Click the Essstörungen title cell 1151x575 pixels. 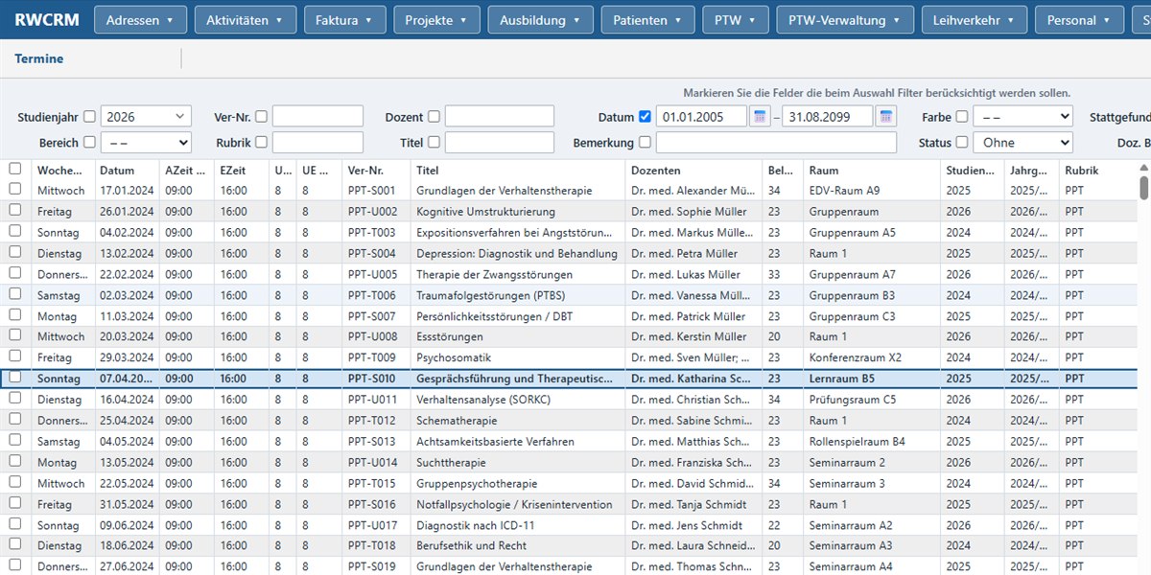[518, 336]
